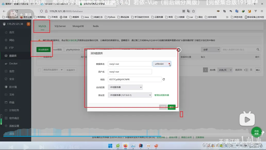Click the search magnifier icon

point(258,49)
